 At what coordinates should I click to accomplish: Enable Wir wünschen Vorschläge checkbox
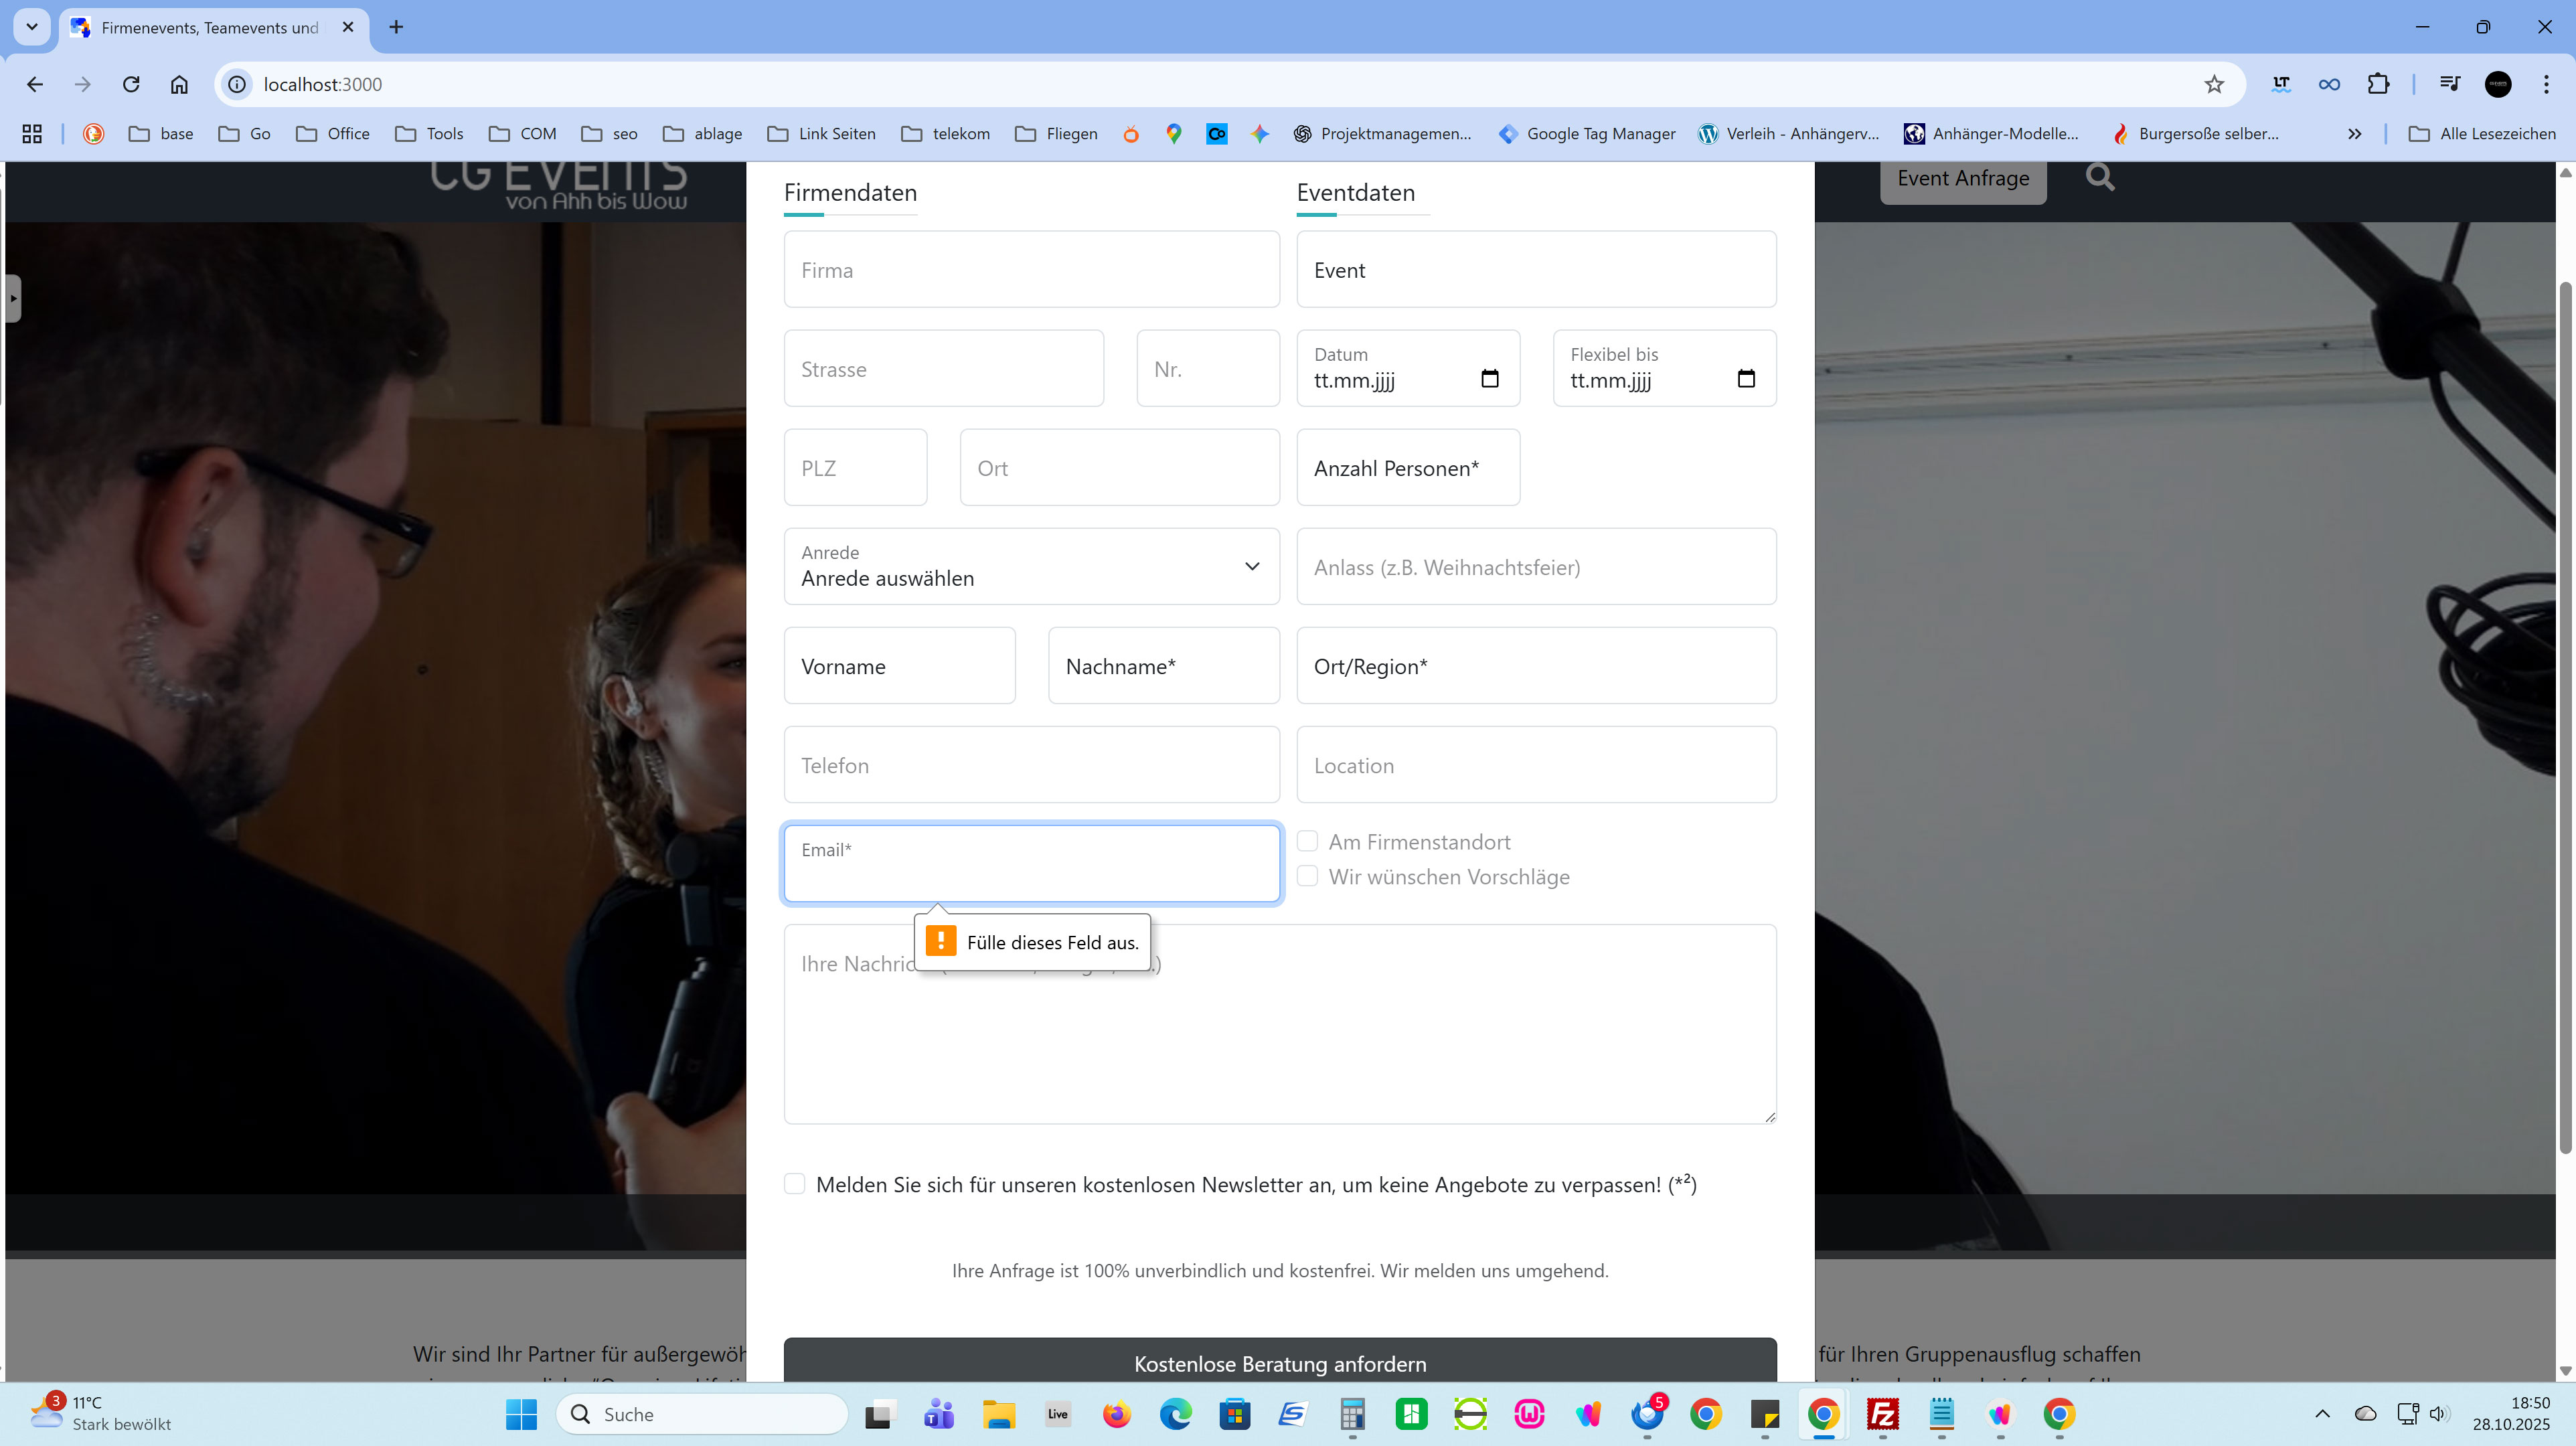point(1307,876)
